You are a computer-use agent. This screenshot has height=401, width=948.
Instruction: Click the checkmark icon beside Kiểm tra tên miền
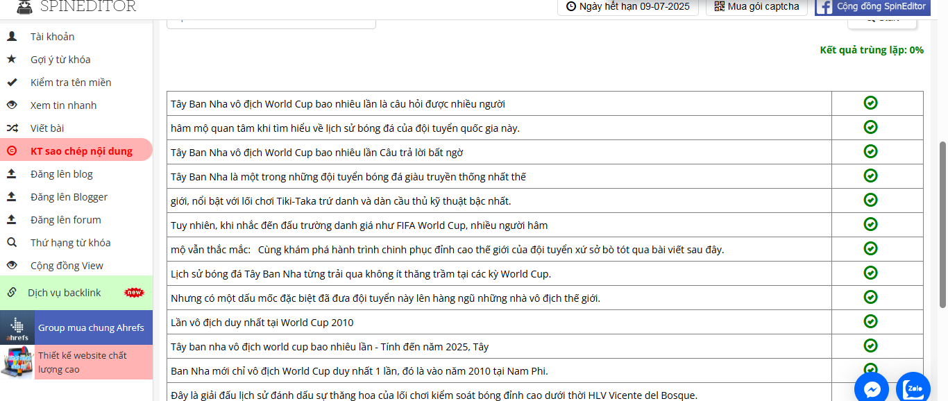pos(12,82)
